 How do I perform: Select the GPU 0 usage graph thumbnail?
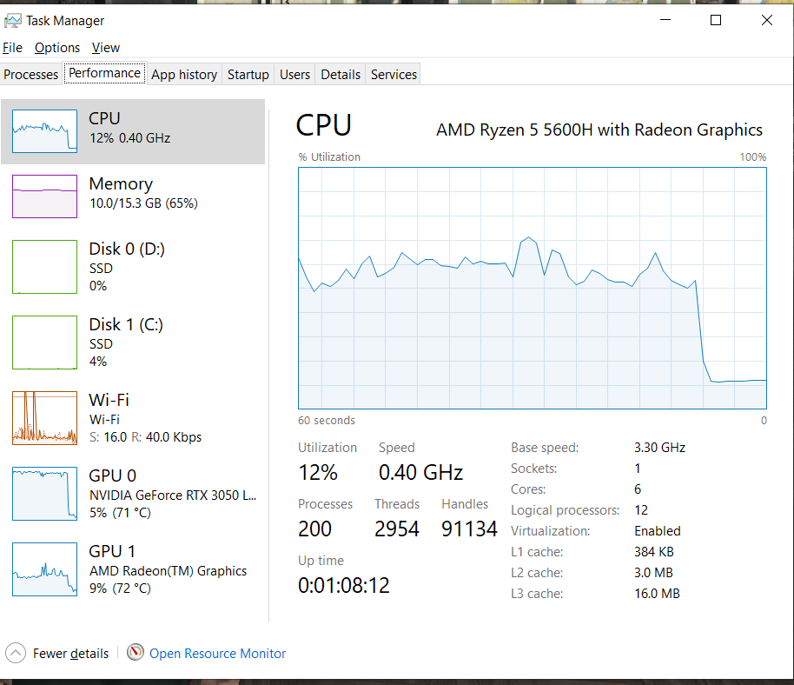(x=44, y=494)
